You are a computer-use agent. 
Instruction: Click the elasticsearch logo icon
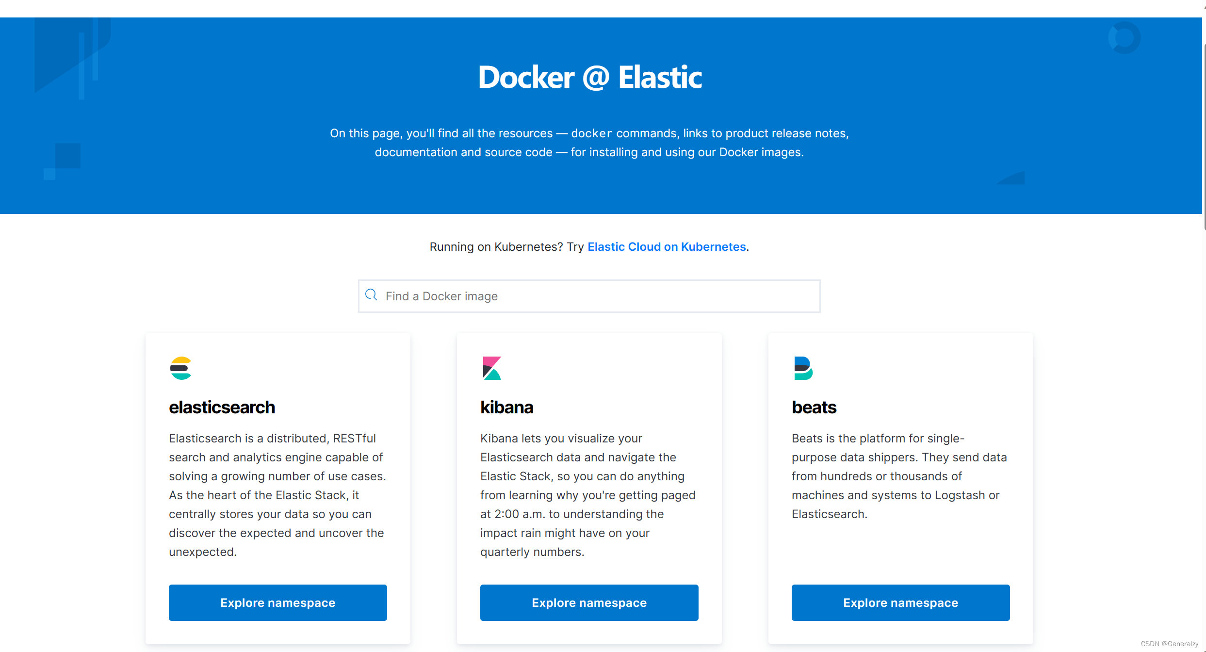coord(181,368)
